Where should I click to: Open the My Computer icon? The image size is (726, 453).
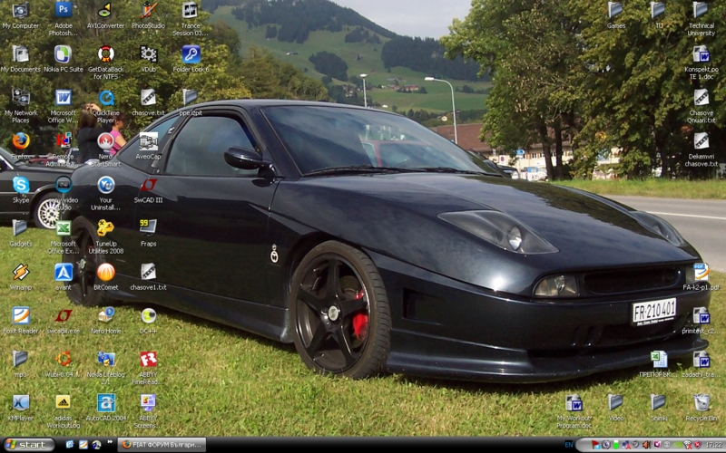point(20,10)
